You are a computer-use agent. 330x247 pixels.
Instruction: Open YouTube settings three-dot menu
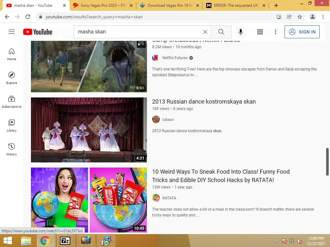point(275,32)
